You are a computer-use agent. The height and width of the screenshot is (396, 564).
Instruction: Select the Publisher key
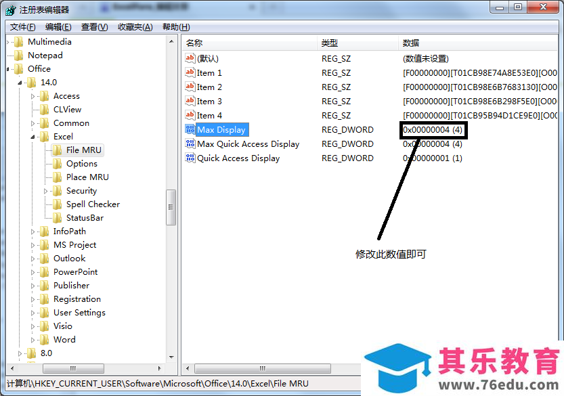71,286
